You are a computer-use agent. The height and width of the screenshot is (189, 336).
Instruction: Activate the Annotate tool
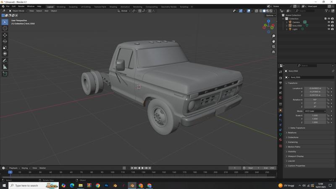click(x=5, y=61)
